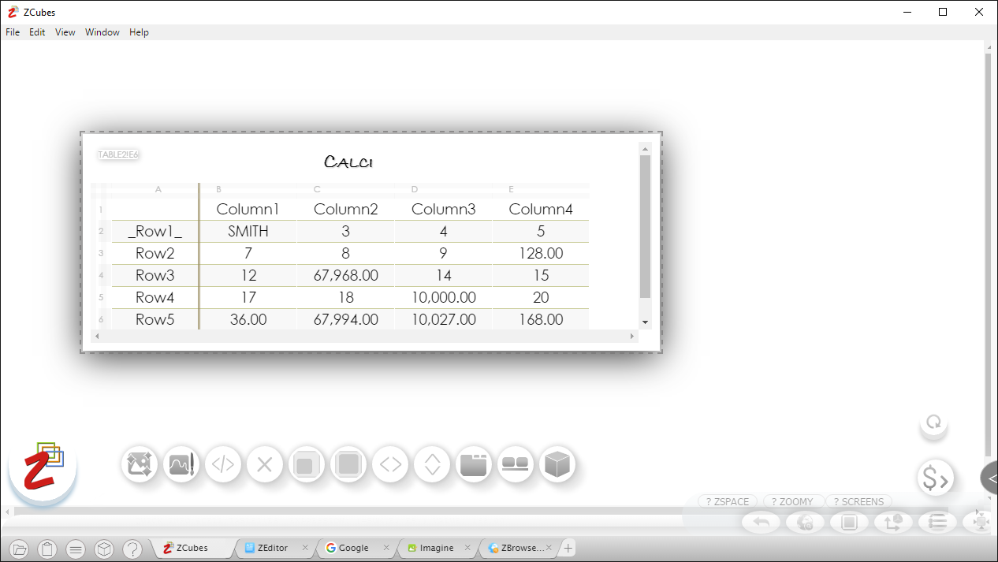Click the cube outline icon bottom left
Viewport: 998px width, 562px height.
pos(104,549)
